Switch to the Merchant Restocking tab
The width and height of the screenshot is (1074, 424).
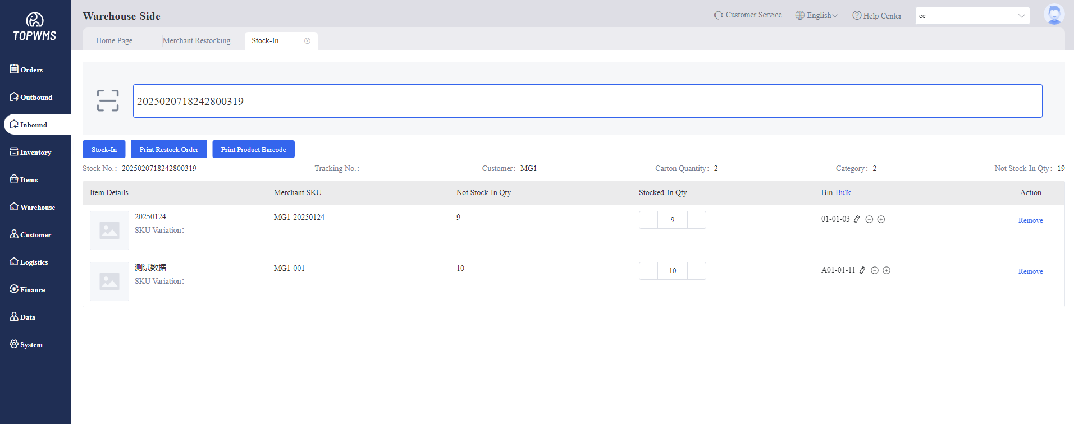point(196,41)
